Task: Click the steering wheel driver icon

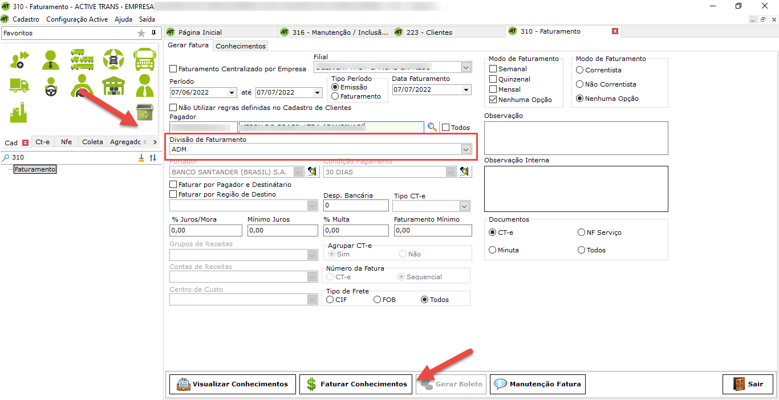Action: click(51, 86)
